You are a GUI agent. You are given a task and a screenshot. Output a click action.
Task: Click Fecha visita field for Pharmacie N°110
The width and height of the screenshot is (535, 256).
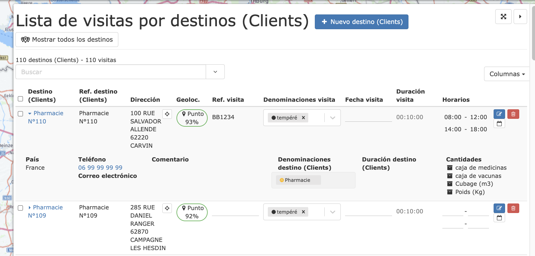(x=368, y=117)
